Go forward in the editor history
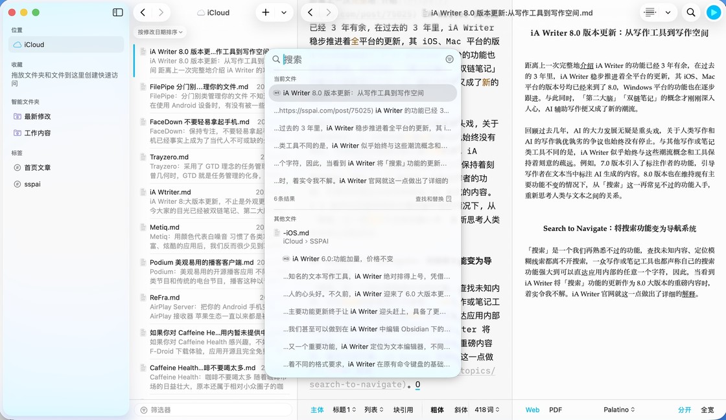 (328, 12)
